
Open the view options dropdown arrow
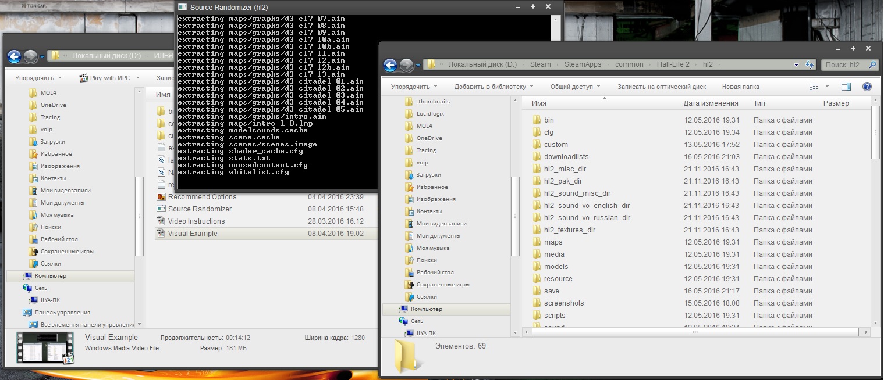828,87
